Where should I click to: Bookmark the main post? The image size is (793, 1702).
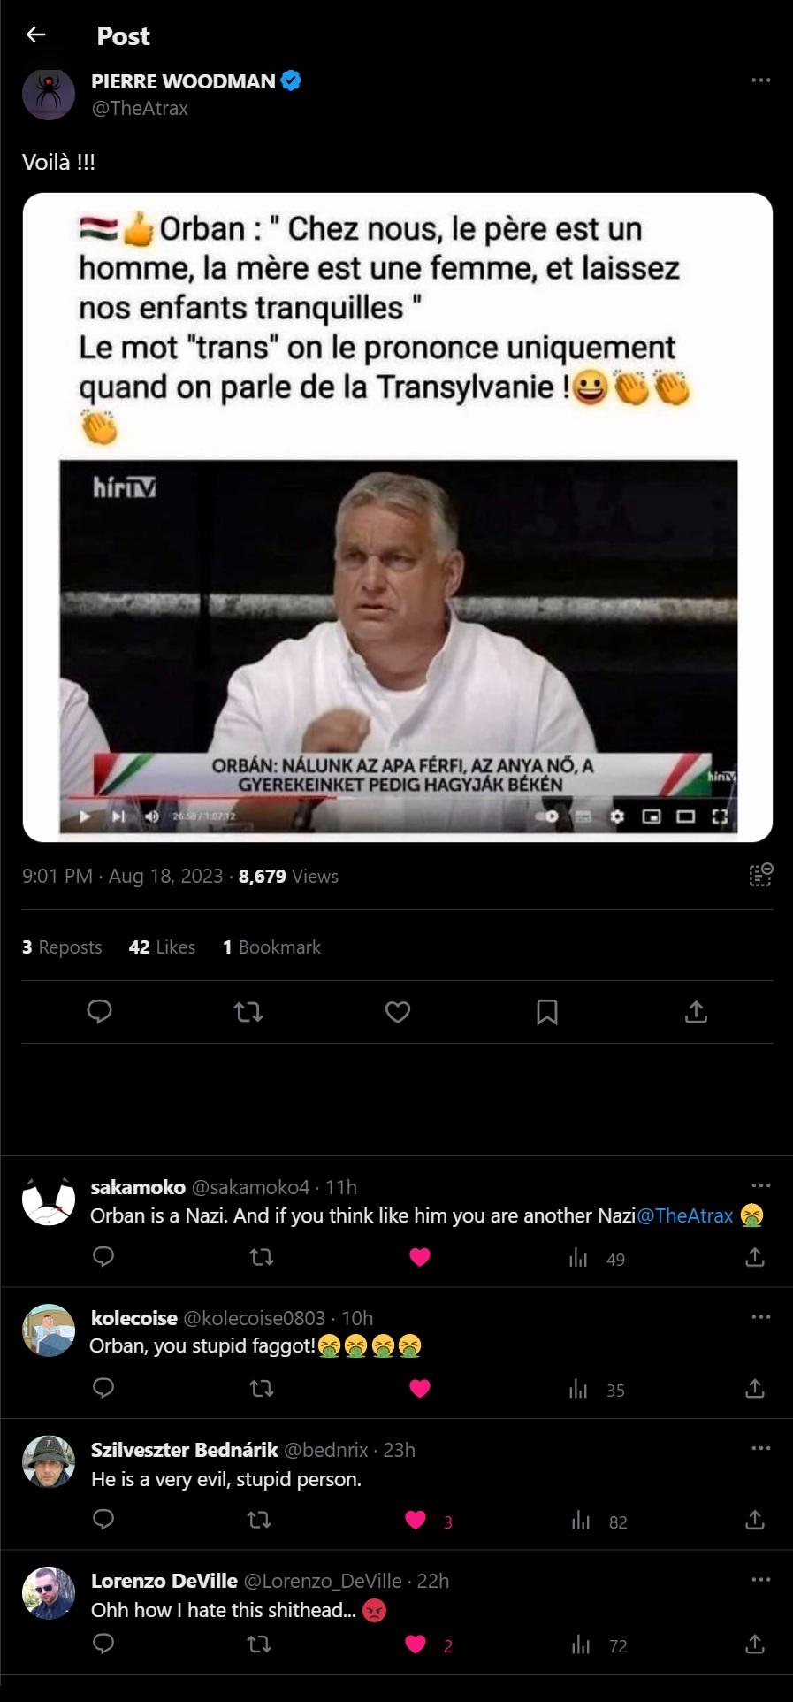tap(547, 1012)
